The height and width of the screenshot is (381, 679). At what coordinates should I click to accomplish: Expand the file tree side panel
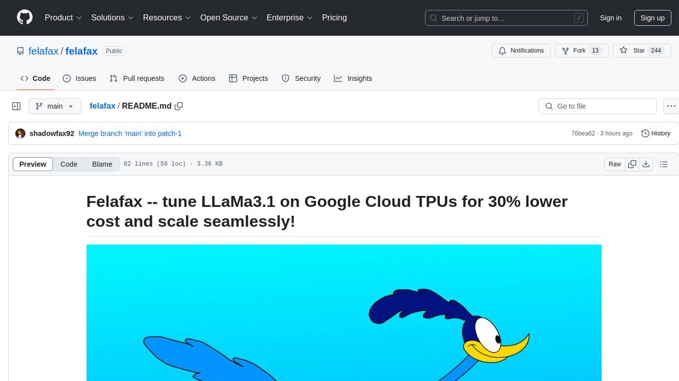click(x=16, y=106)
